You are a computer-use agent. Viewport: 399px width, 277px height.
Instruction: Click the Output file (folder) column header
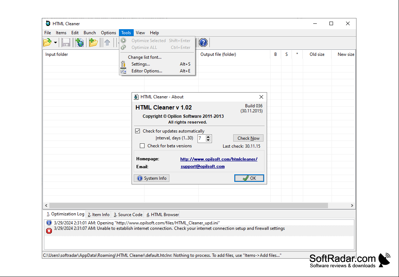pos(234,54)
